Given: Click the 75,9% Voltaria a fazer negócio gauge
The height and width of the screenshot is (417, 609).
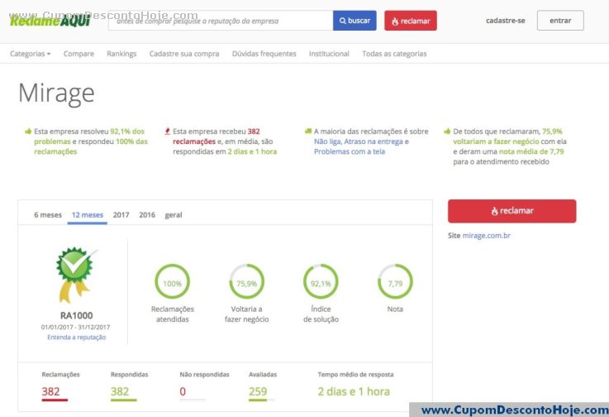Looking at the screenshot, I should coord(246,281).
